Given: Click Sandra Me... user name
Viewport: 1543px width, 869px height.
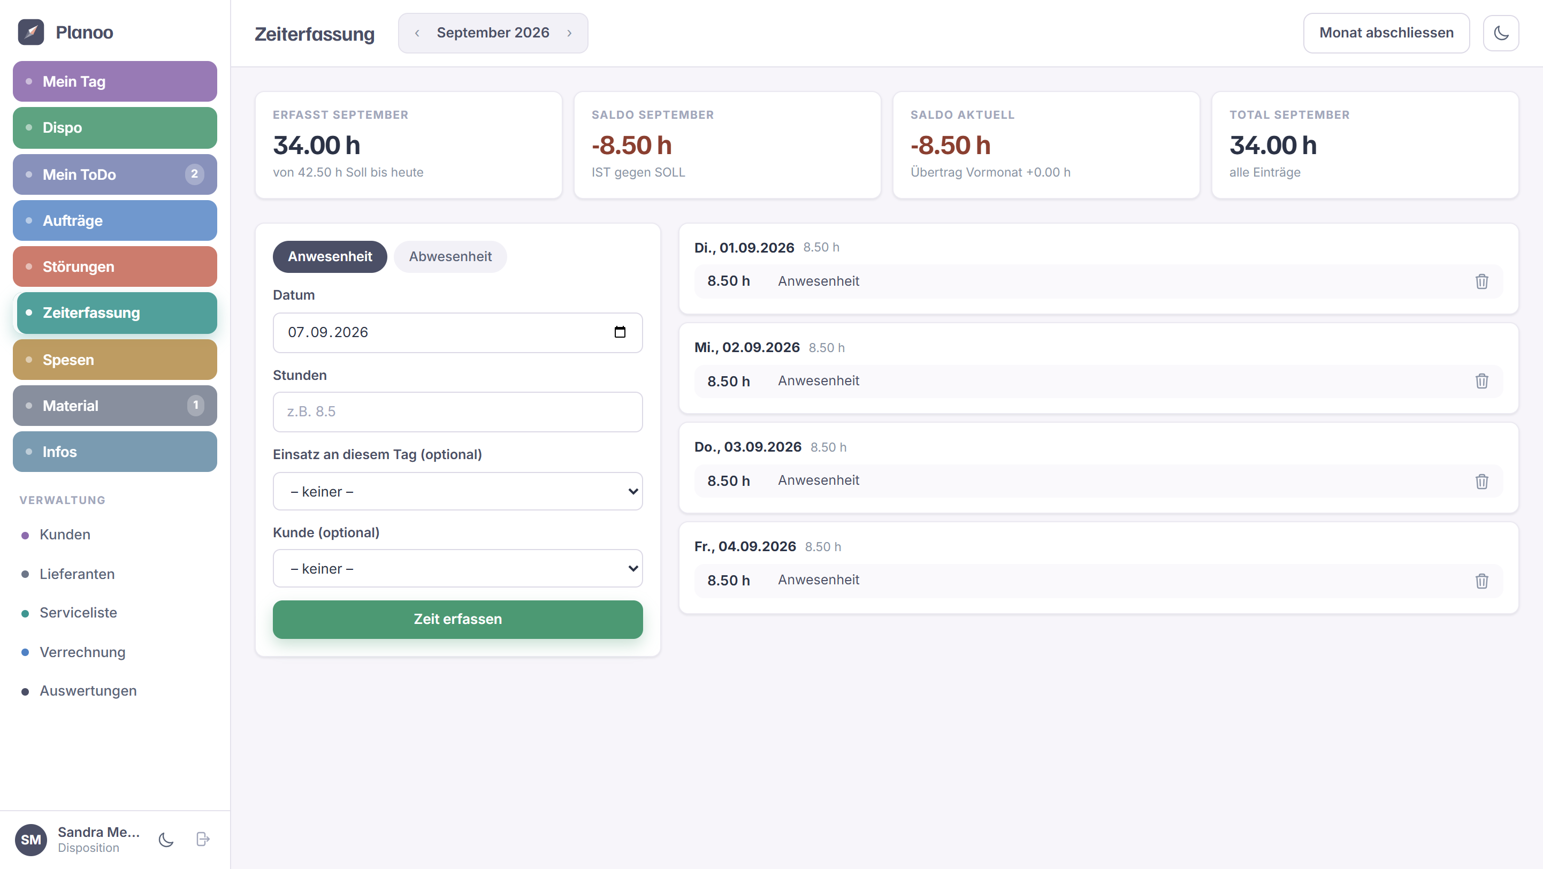Looking at the screenshot, I should coord(99,833).
